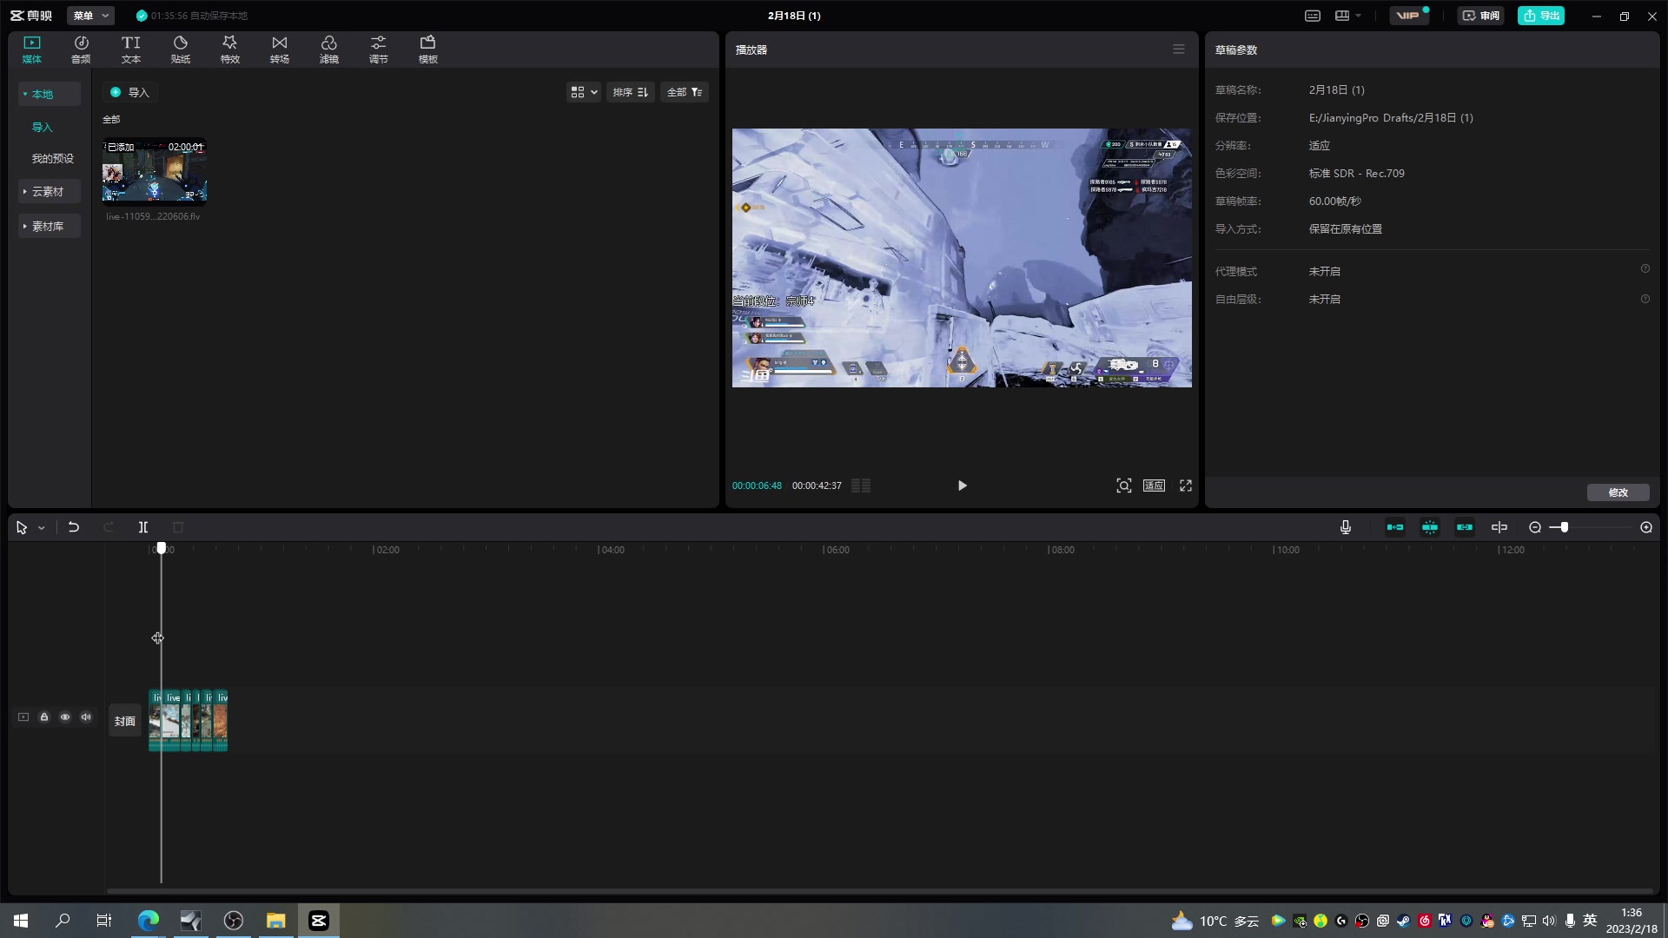Screen dimensions: 1668x938
Task: Toggle auto snapping
Action: click(x=1430, y=527)
